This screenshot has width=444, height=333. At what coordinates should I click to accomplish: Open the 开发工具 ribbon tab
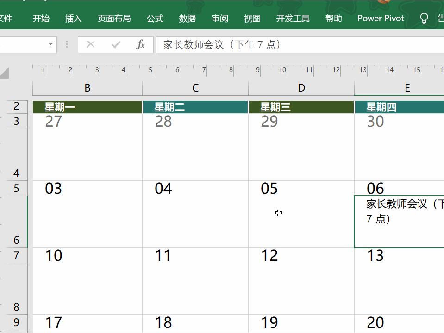293,18
